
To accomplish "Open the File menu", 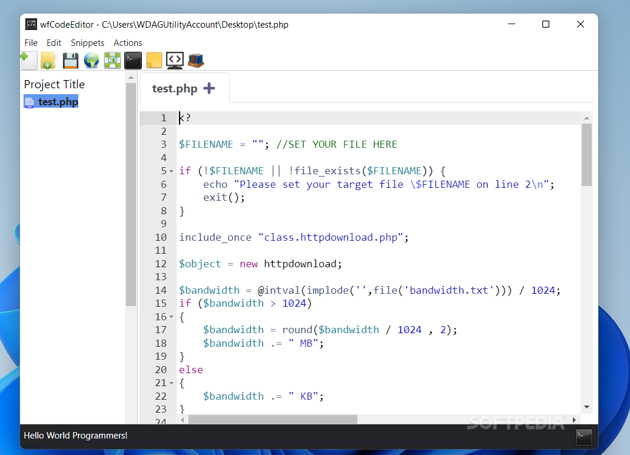I will click(x=31, y=42).
